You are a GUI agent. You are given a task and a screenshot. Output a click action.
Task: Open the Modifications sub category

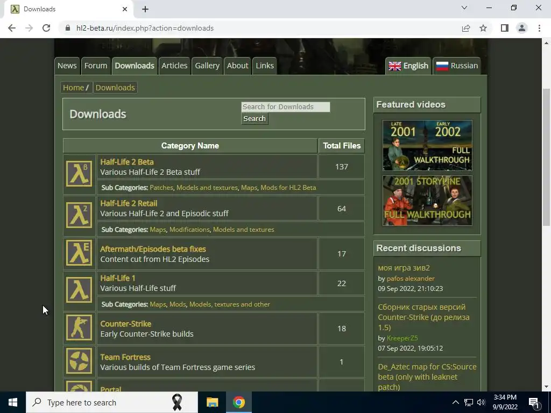click(189, 229)
